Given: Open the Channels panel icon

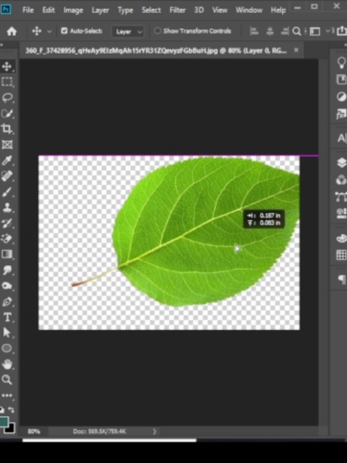Looking at the screenshot, I should pos(341,179).
